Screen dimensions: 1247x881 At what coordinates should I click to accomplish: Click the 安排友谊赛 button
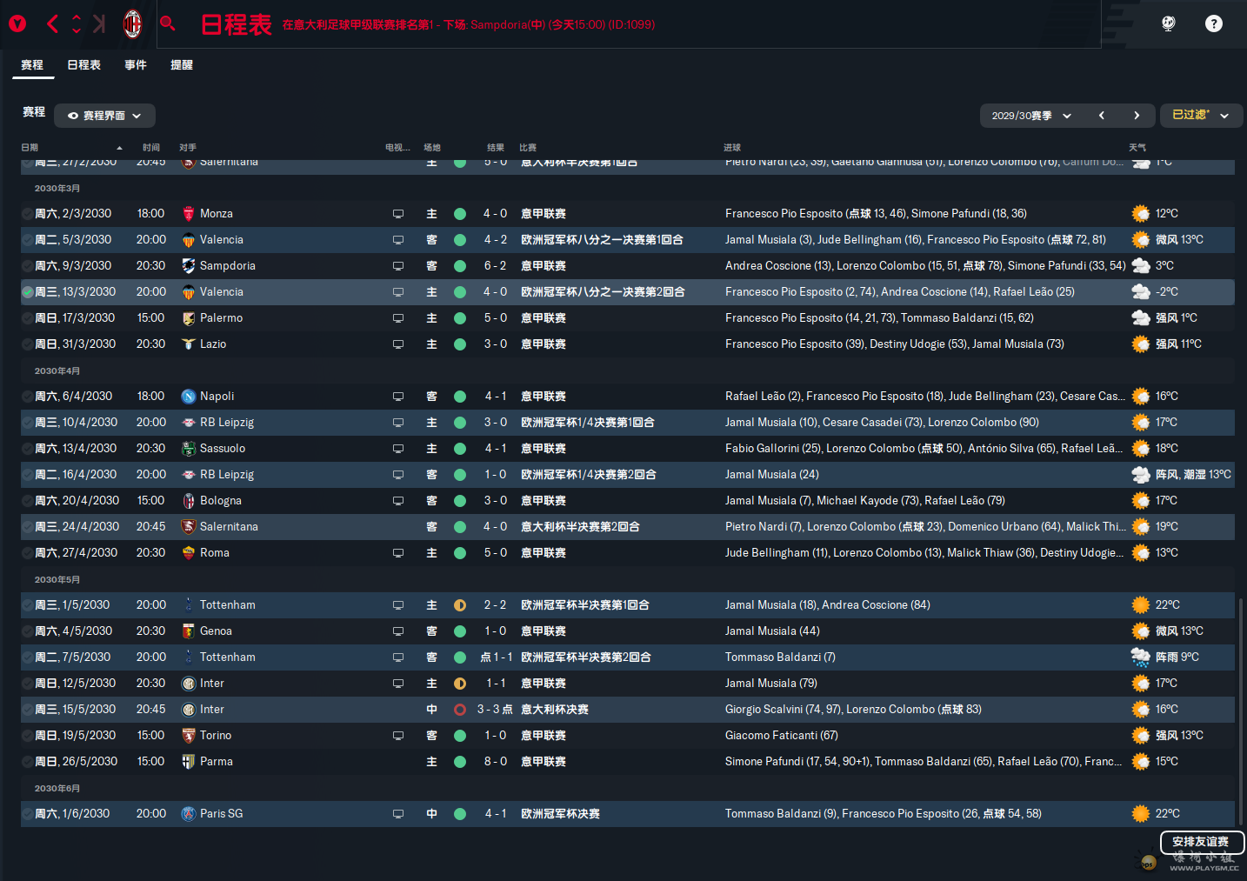tap(1201, 842)
